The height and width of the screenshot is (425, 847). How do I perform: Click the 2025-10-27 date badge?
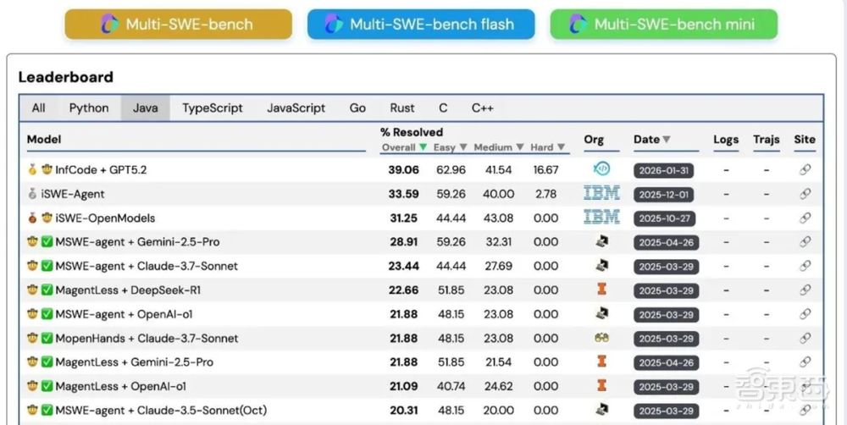pos(664,218)
